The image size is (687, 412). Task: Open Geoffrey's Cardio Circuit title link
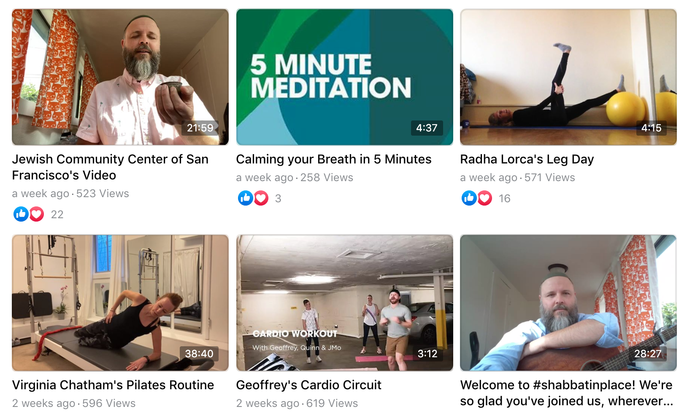tap(309, 385)
